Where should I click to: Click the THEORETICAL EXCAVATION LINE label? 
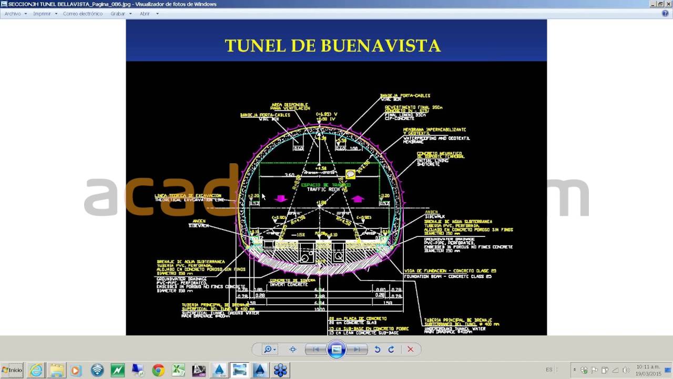pyautogui.click(x=189, y=200)
